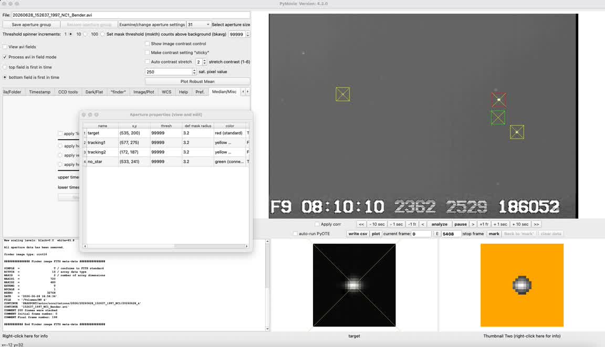Select threshold increment 10 radio button
The width and height of the screenshot is (605, 347).
[x=85, y=34]
